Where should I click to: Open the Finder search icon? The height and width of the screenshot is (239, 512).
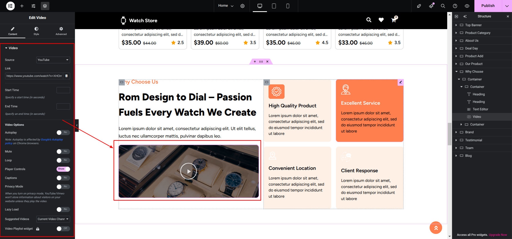pos(443,6)
